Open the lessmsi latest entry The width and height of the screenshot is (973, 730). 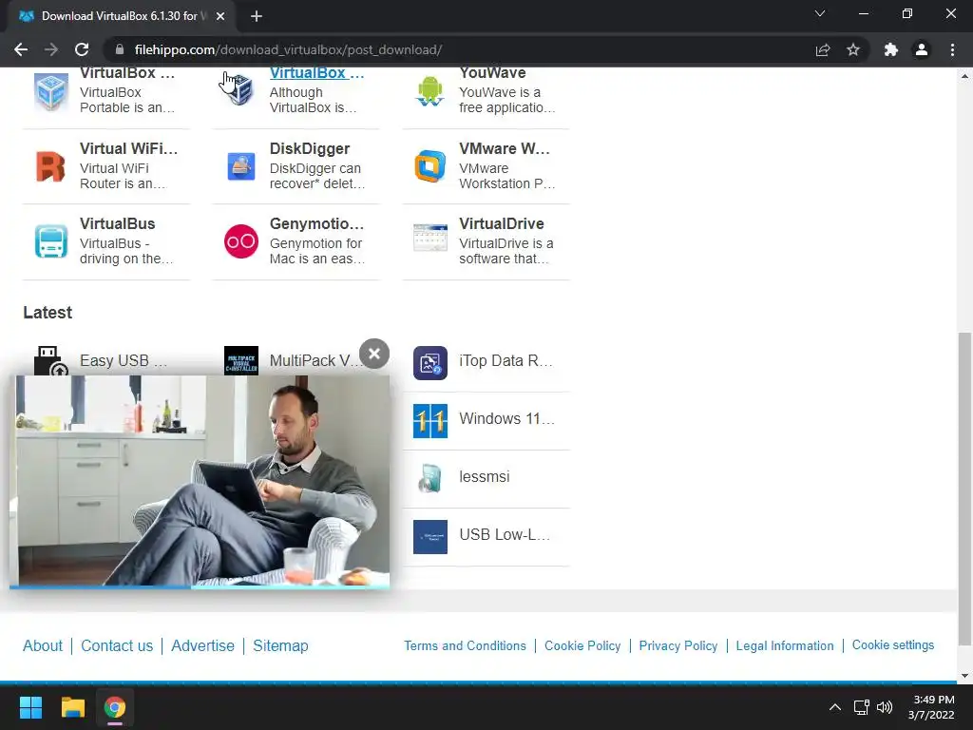486,479
